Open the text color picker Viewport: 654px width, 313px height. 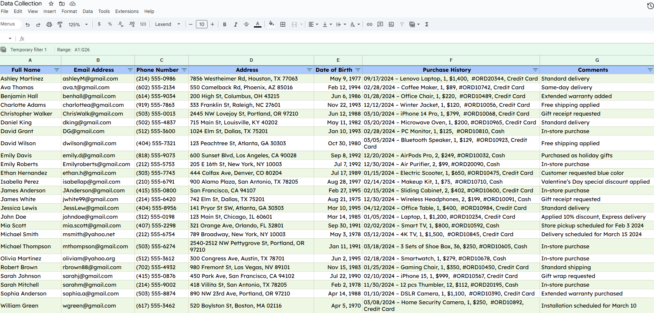click(258, 25)
